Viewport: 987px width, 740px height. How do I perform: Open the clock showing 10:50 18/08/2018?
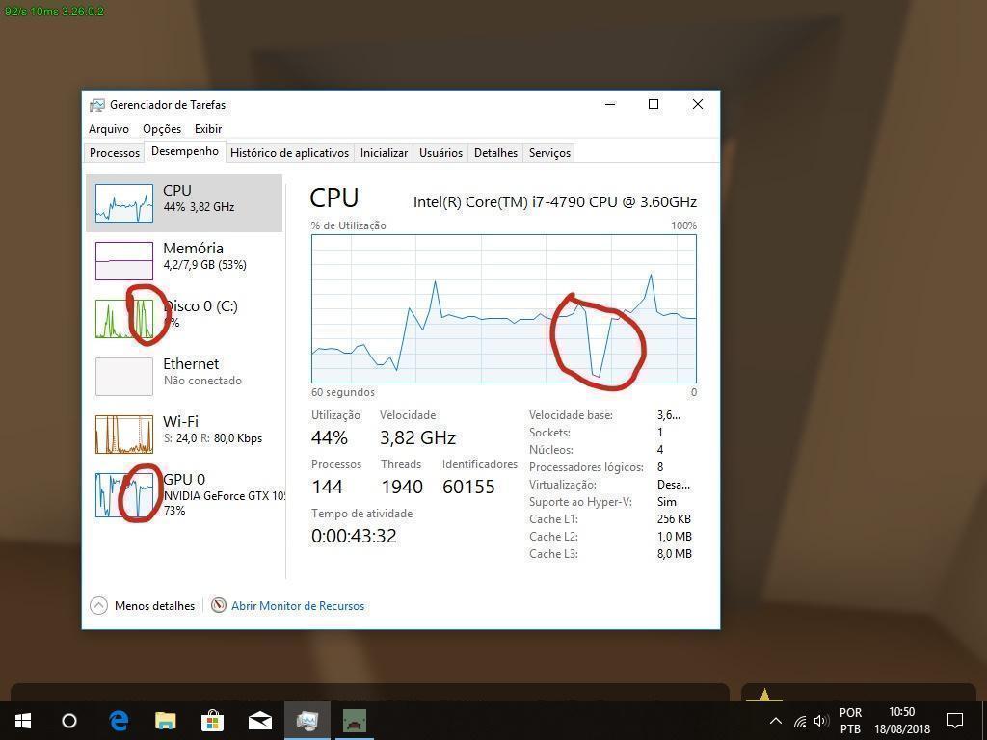point(902,721)
